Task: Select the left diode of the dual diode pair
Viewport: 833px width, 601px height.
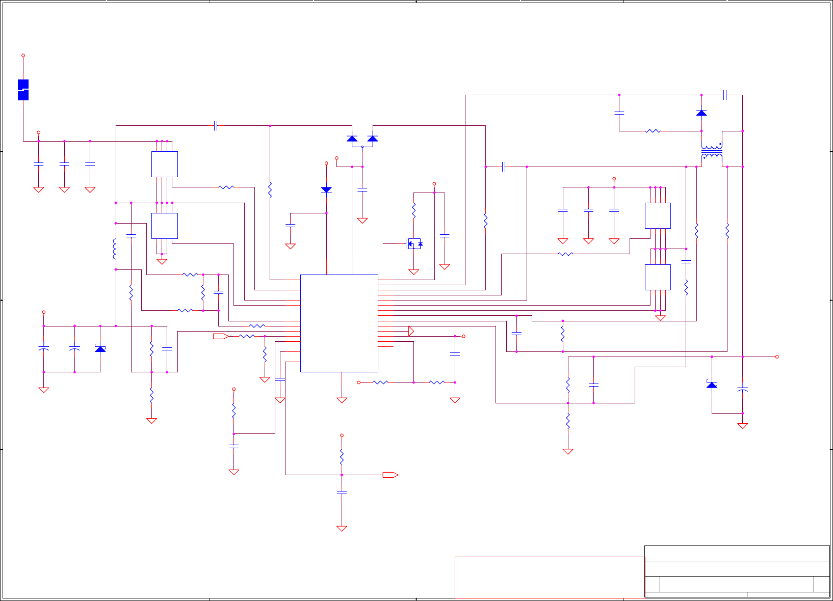Action: click(x=352, y=139)
